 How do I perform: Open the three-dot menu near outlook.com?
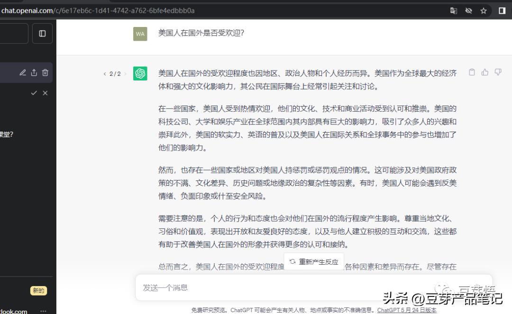pos(43,310)
